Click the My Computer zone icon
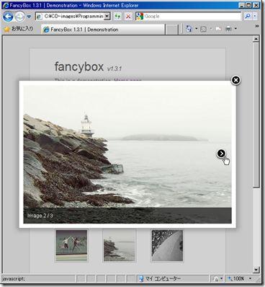265x287 pixels. 141,279
